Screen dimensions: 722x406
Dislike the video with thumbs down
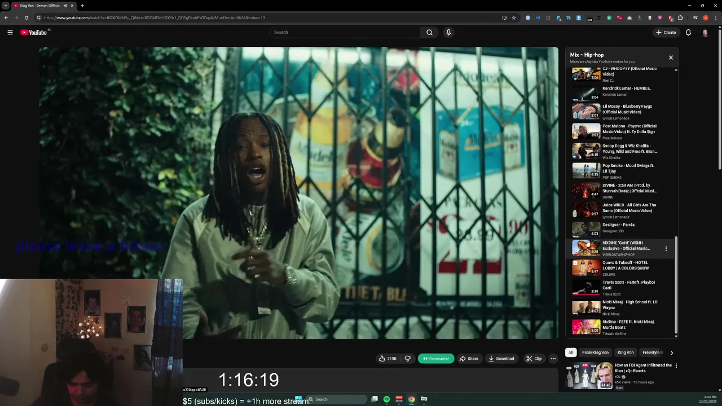pyautogui.click(x=407, y=359)
